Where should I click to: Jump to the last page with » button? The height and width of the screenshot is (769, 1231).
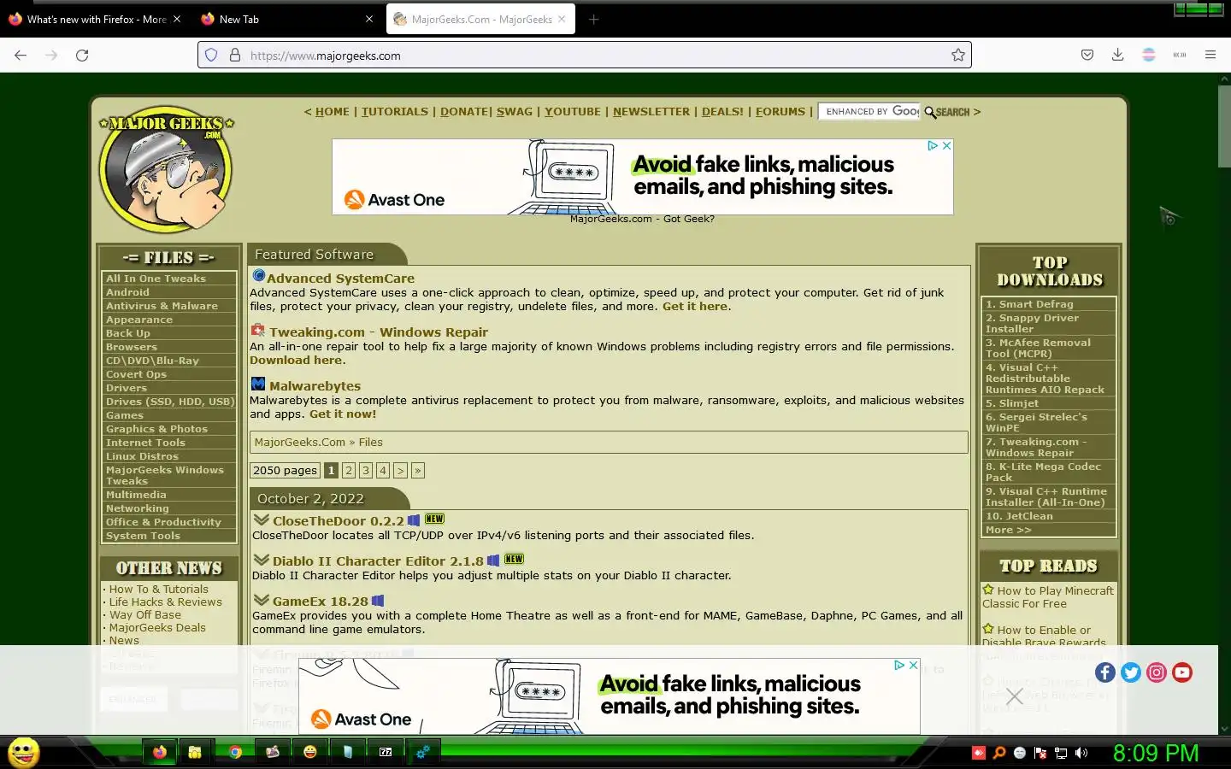(418, 470)
